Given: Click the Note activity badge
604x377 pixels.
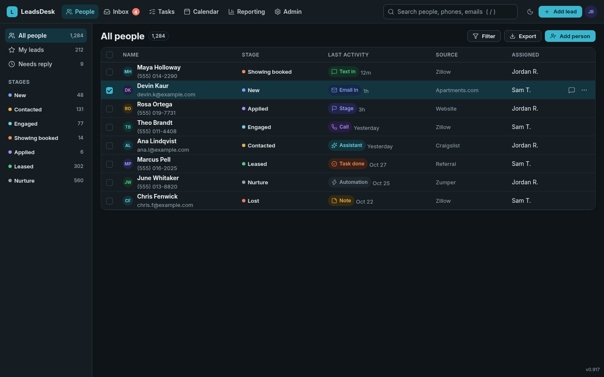Looking at the screenshot, I should tap(341, 201).
